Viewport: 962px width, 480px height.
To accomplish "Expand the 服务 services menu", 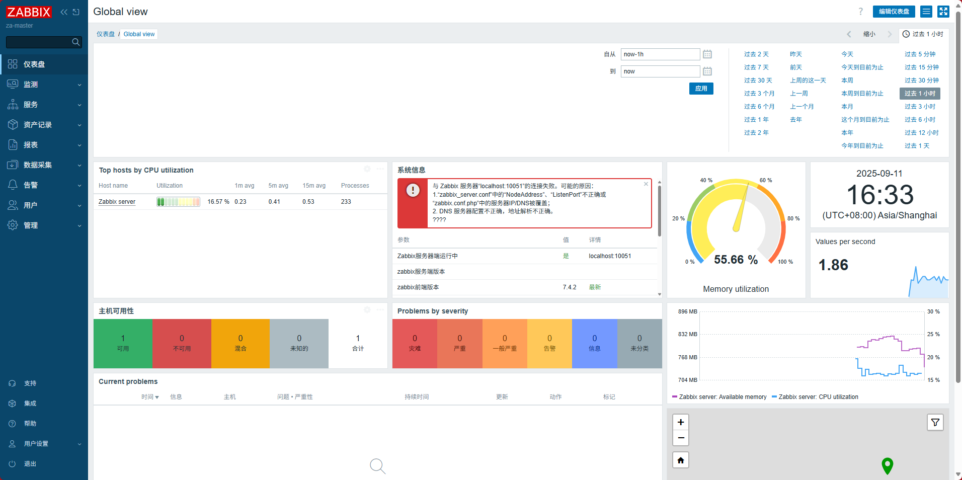I will coord(44,105).
